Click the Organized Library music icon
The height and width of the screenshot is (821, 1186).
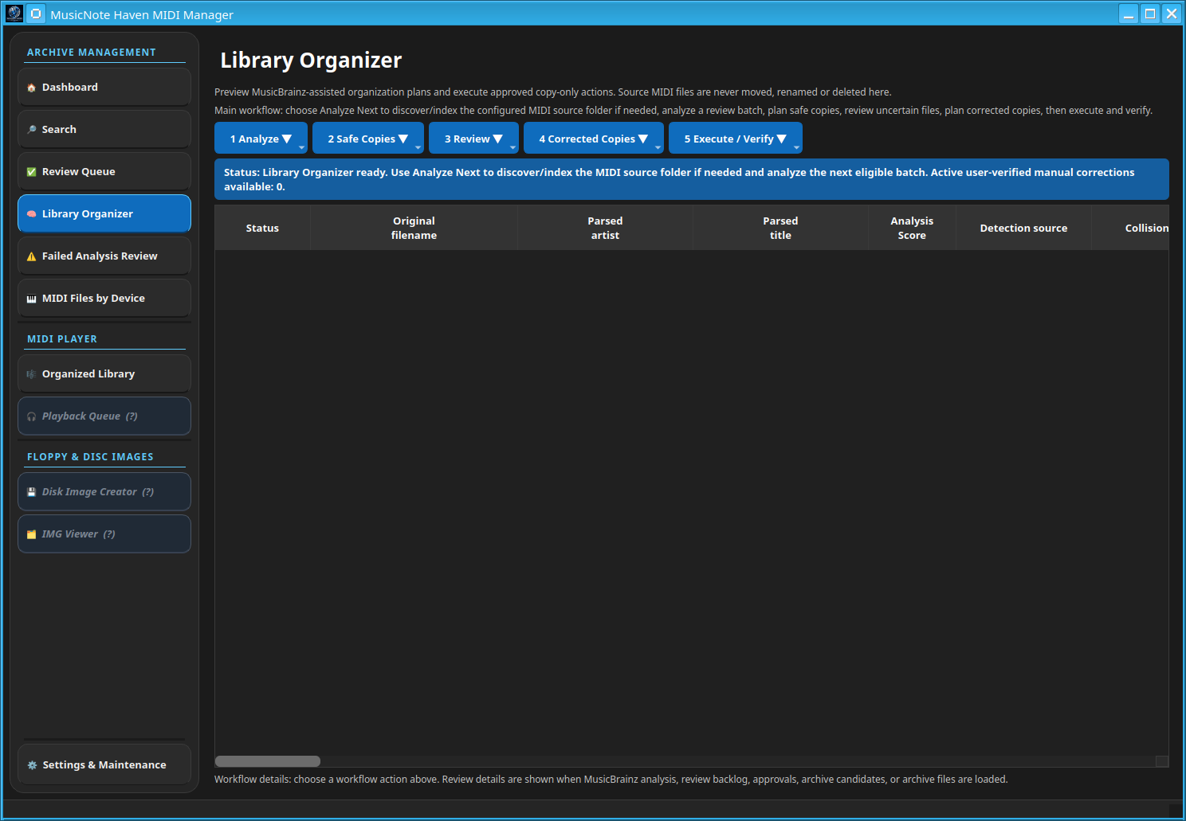(32, 374)
